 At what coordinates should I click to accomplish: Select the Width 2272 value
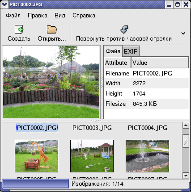pos(139,83)
